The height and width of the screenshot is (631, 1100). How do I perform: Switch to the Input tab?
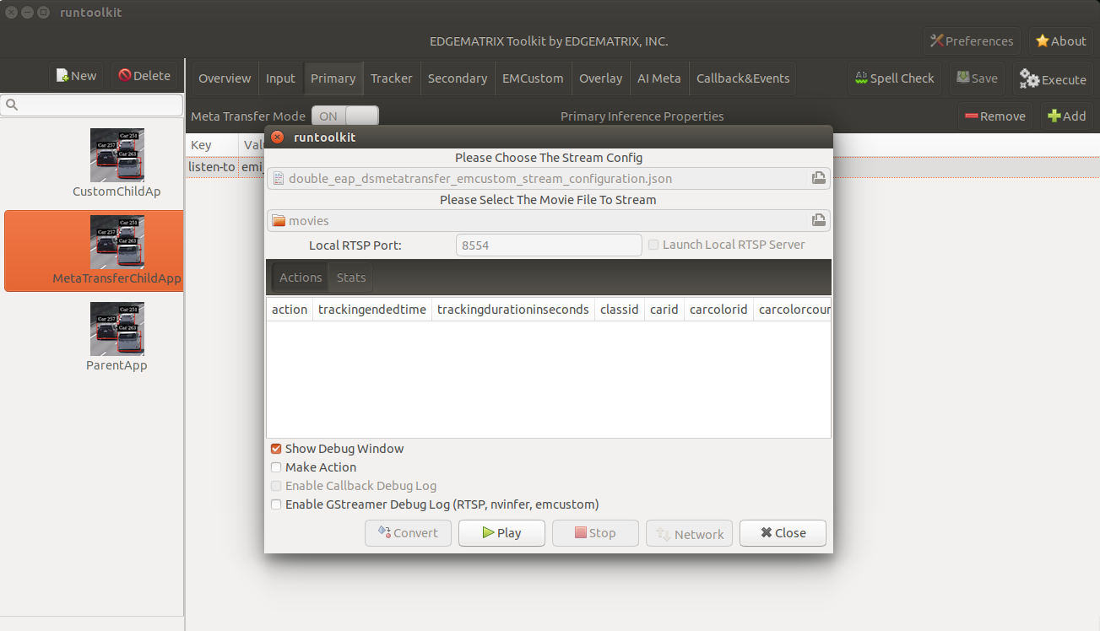click(280, 78)
